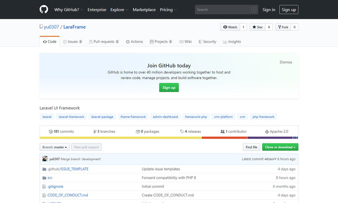Image resolution: width=338 pixels, height=203 pixels.
Task: Click the yellow language bar segment
Action: 121,138
